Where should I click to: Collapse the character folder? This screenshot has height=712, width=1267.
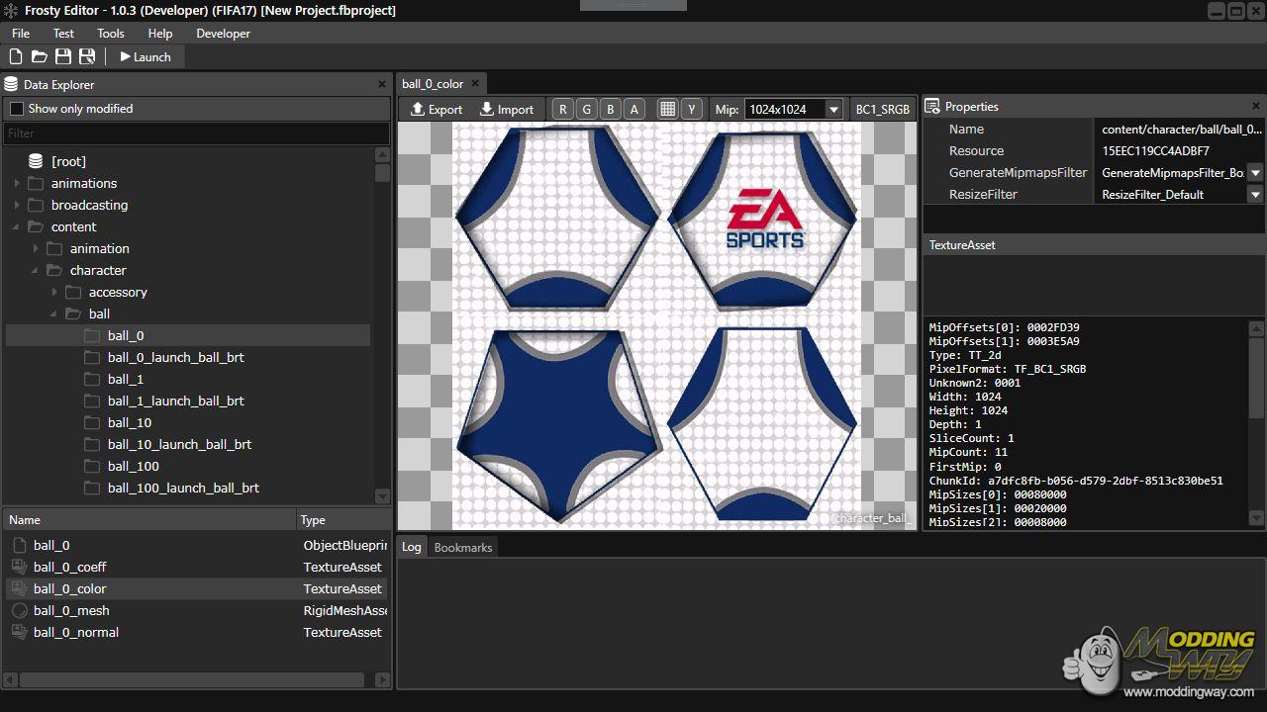(x=36, y=271)
